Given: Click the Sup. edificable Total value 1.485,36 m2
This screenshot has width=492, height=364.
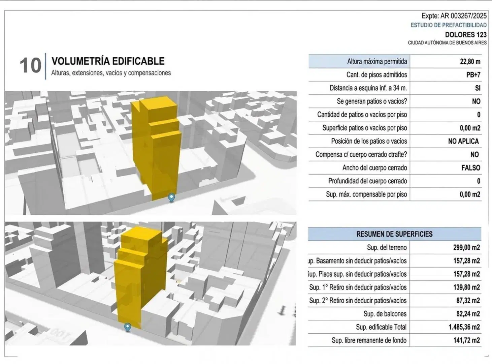Looking at the screenshot, I should [x=464, y=327].
